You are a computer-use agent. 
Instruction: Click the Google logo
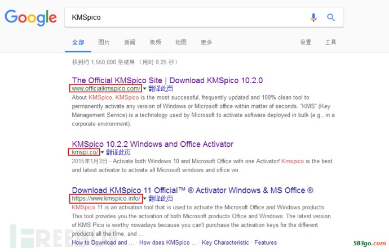(x=31, y=17)
